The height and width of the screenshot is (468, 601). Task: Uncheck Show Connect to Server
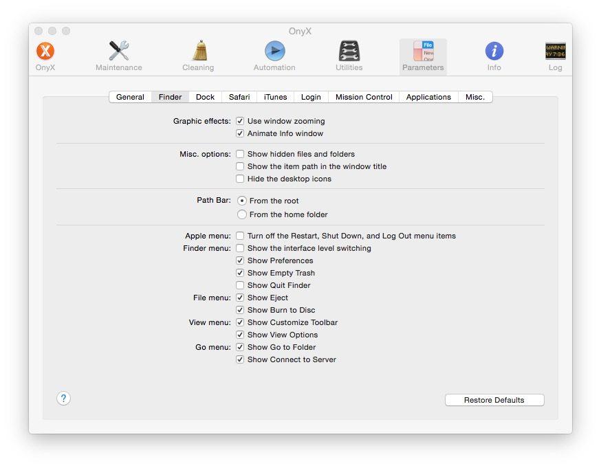tap(240, 359)
